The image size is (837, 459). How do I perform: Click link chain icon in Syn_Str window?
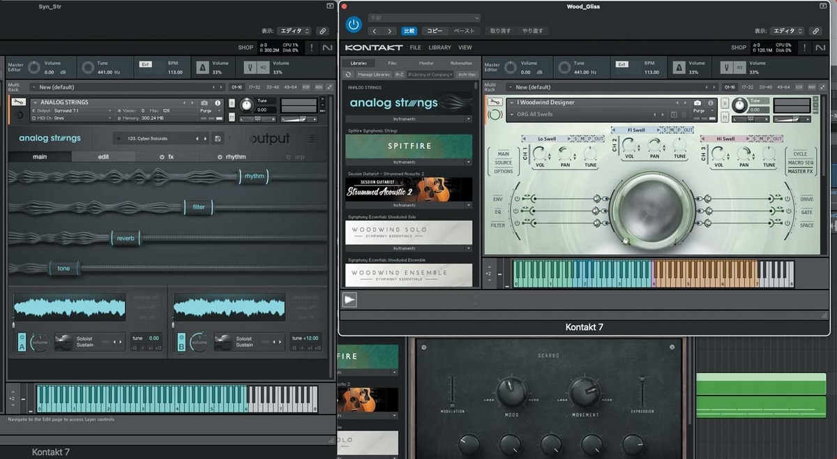click(323, 31)
